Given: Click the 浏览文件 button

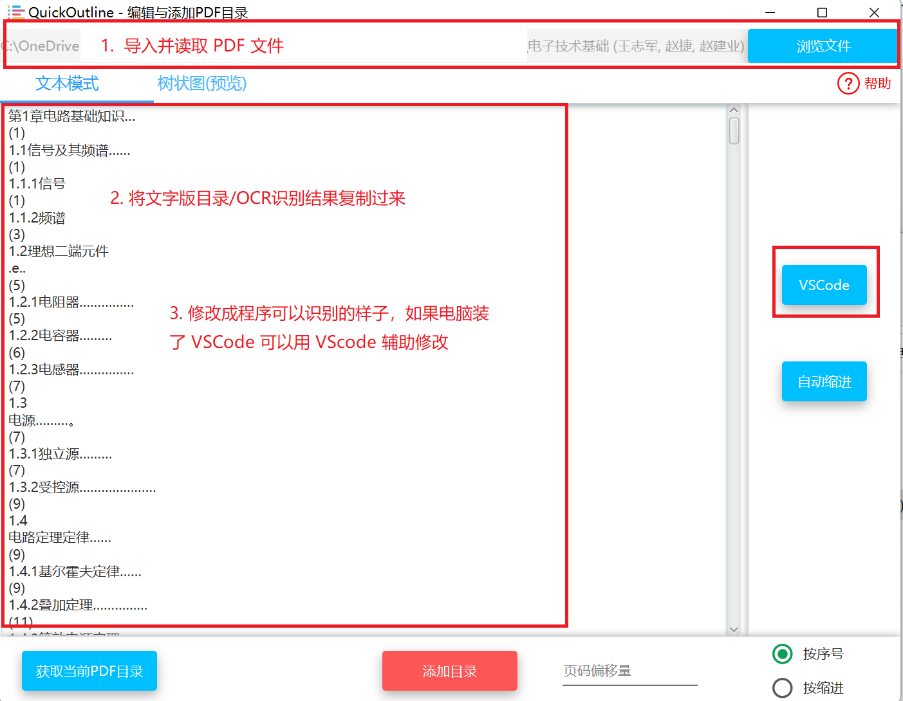Looking at the screenshot, I should coord(823,46).
